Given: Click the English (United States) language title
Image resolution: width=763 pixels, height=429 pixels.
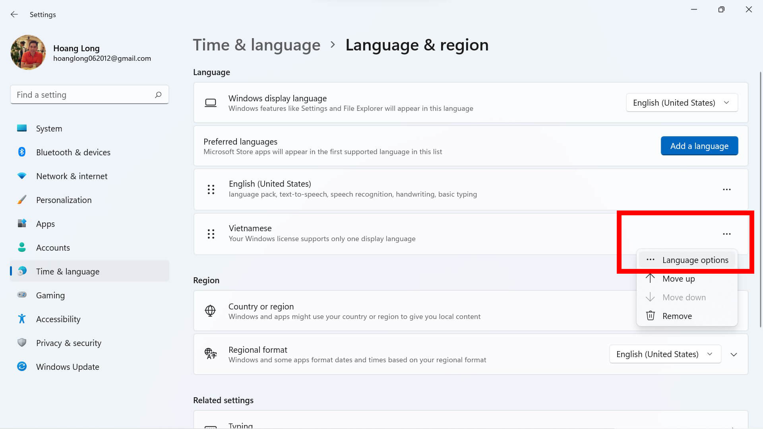Looking at the screenshot, I should click(270, 184).
